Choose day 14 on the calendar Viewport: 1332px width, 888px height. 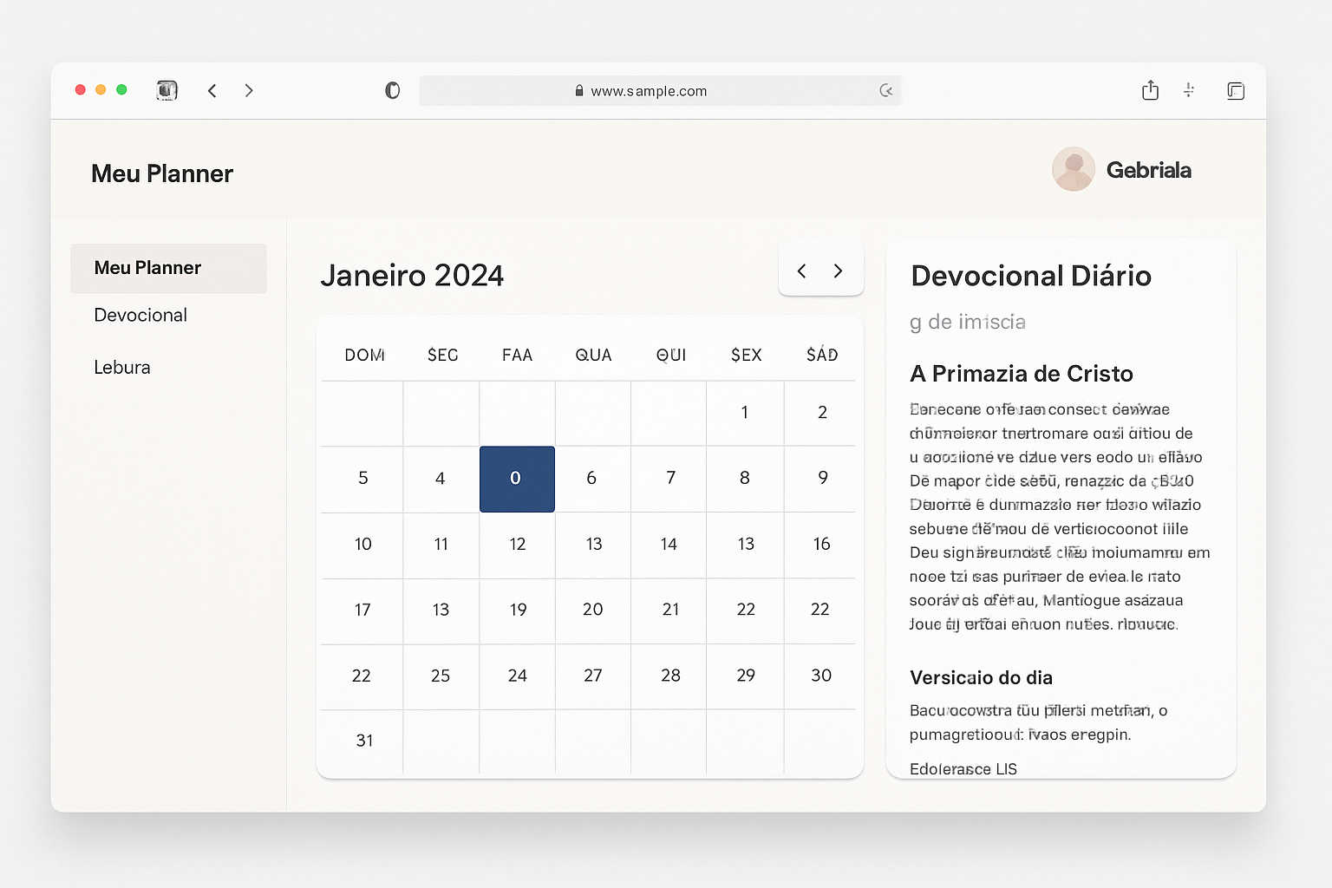point(669,545)
